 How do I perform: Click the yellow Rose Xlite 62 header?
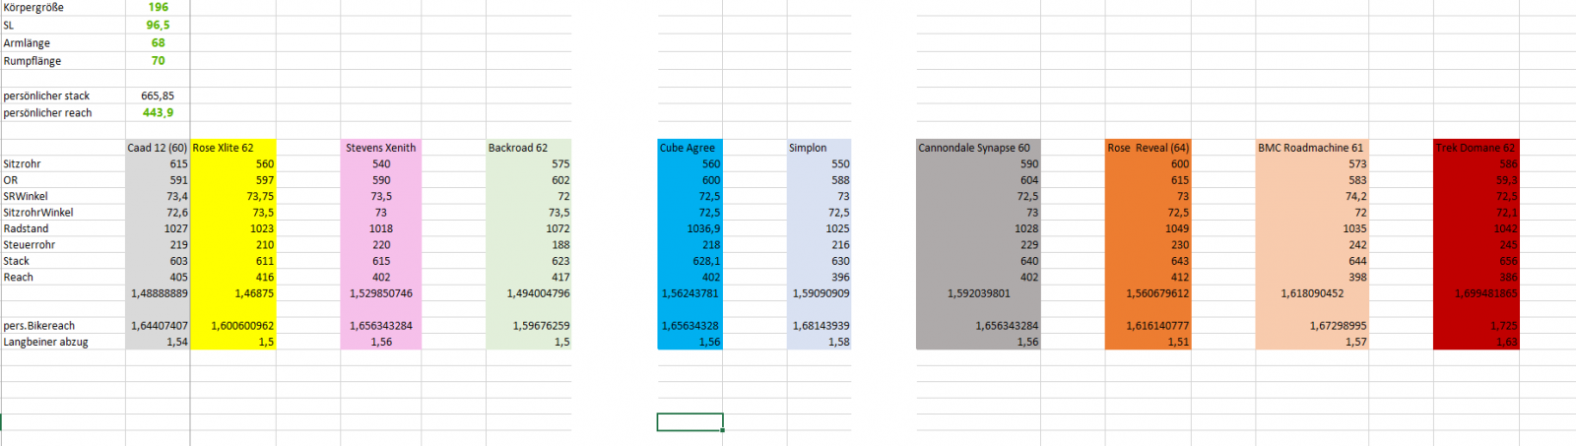[232, 148]
